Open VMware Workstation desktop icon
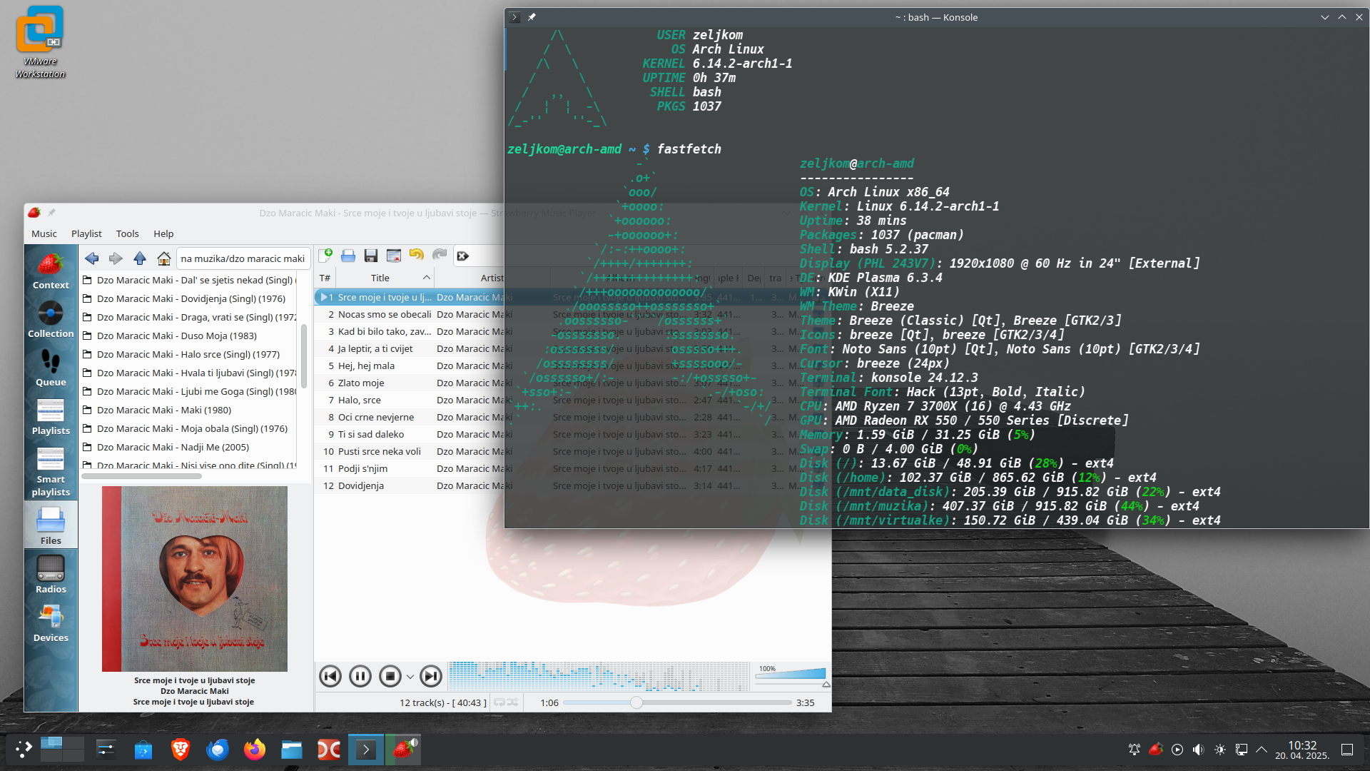Viewport: 1370px width, 771px height. coord(40,41)
